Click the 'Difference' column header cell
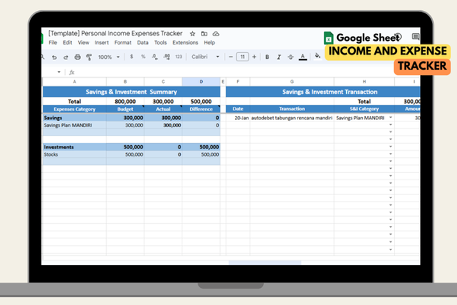Viewport: 457px width, 305px height. coord(201,109)
